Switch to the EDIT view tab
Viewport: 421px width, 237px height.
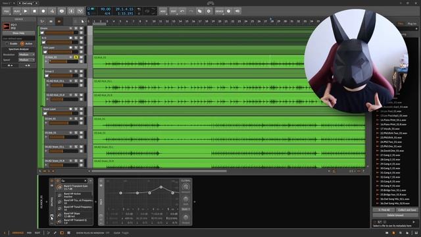37,233
